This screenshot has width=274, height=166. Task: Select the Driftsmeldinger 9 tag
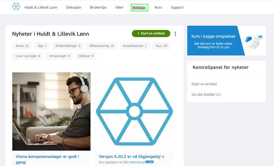pyautogui.click(x=68, y=46)
